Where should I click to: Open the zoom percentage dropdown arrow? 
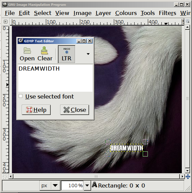87,185
